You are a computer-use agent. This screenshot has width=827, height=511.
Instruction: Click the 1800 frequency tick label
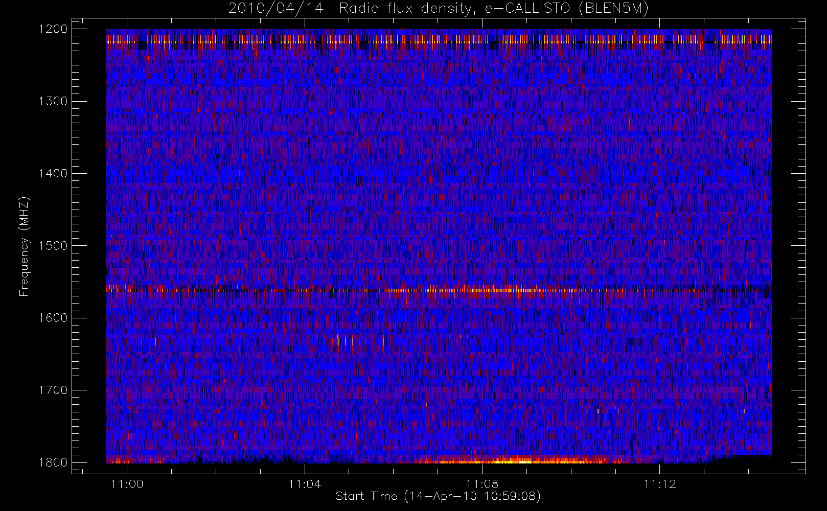click(x=53, y=462)
